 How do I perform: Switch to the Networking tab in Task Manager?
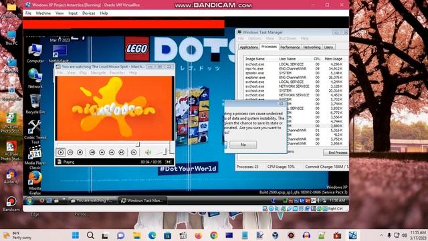312,48
